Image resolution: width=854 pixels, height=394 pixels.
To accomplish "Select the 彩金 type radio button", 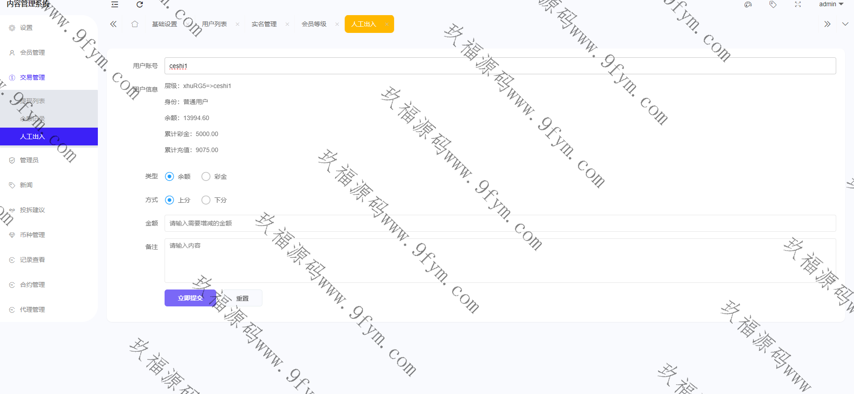I will (206, 177).
